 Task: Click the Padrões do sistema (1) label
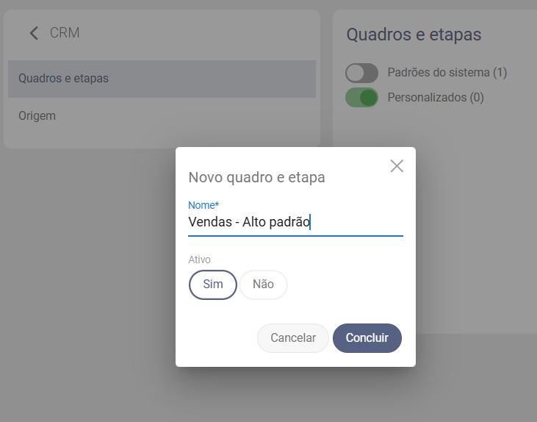[x=447, y=73]
